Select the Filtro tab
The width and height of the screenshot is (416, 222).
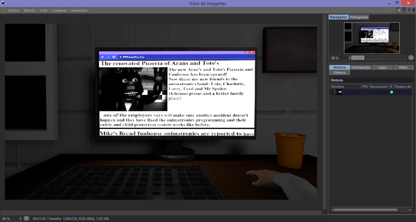click(403, 68)
